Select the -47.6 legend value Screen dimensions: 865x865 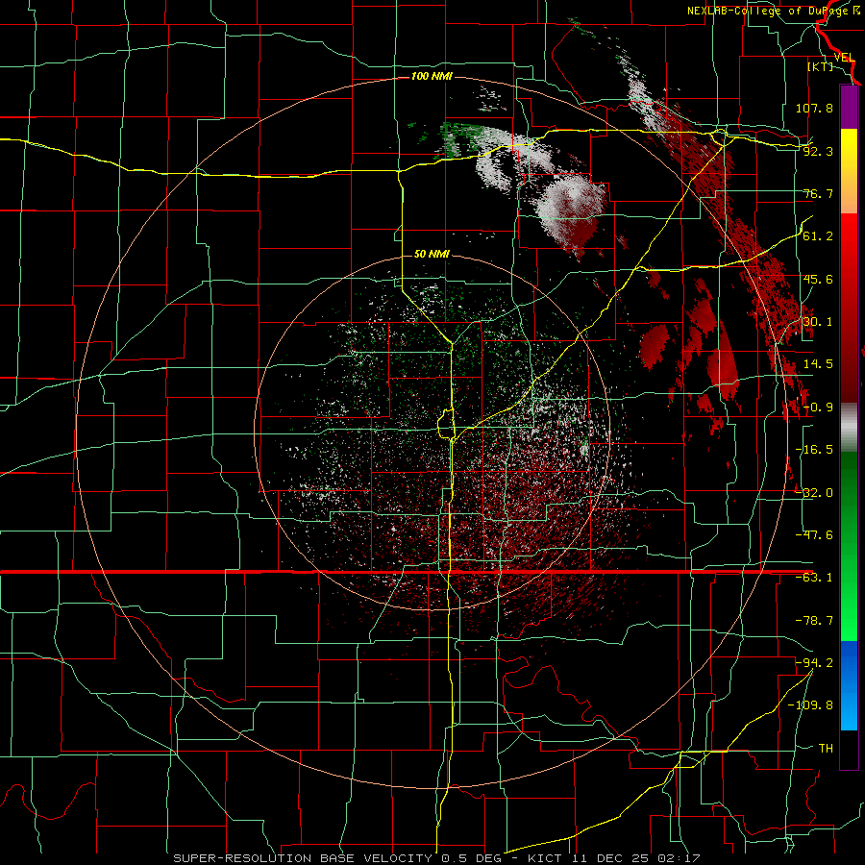pos(814,535)
